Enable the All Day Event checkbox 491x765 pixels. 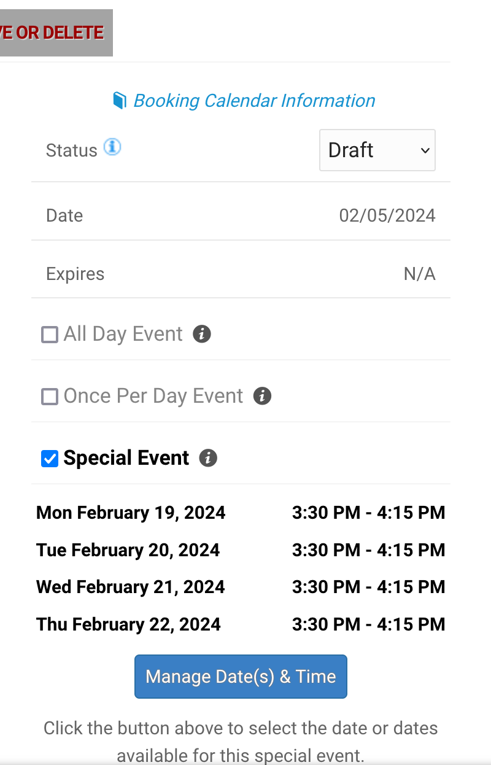click(49, 335)
